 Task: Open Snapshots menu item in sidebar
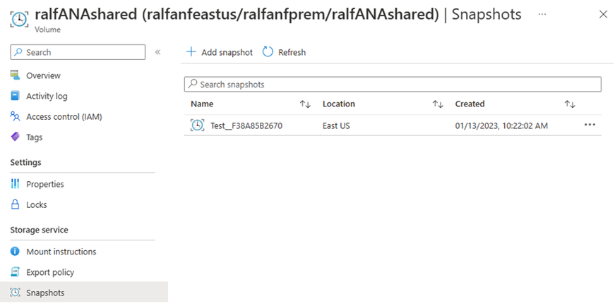(44, 292)
